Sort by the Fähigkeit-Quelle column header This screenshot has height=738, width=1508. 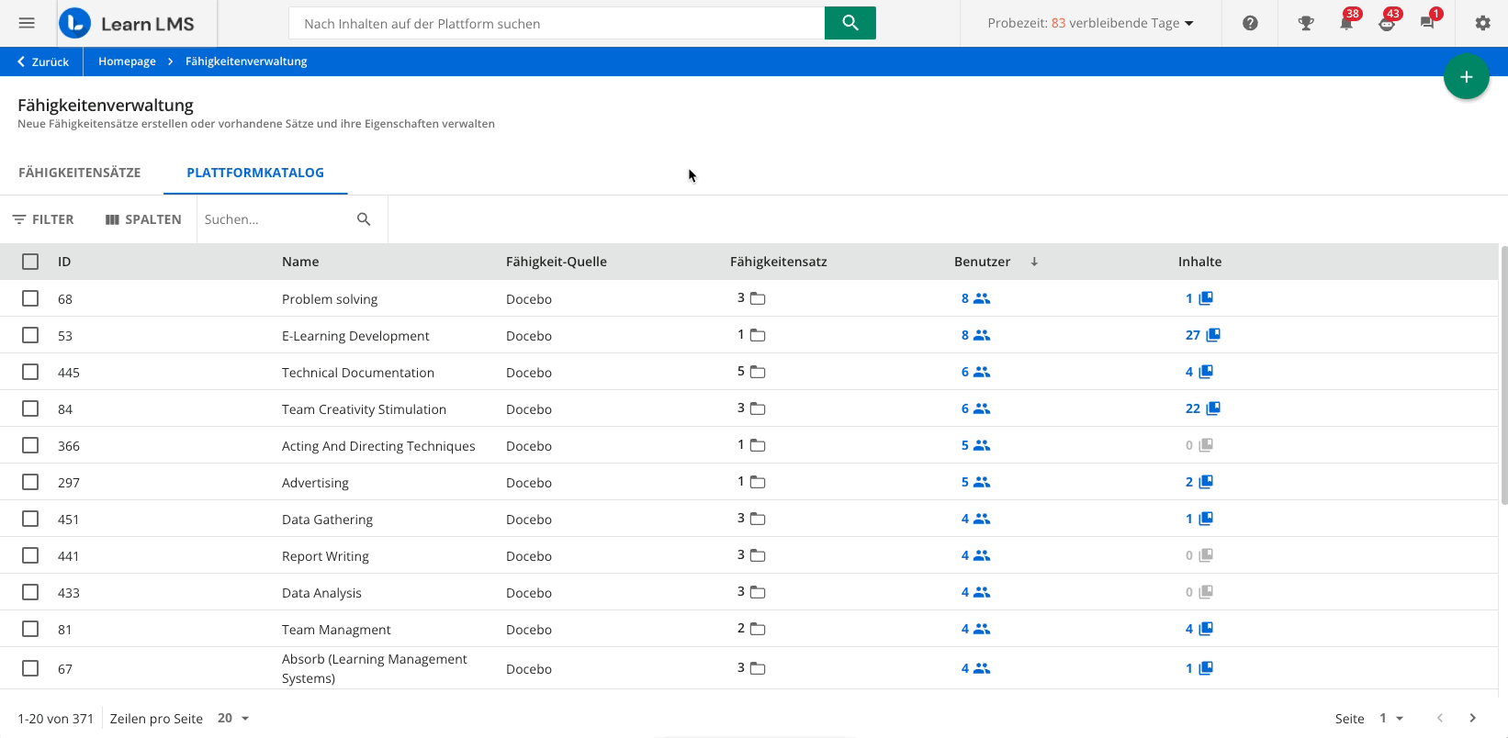556,262
